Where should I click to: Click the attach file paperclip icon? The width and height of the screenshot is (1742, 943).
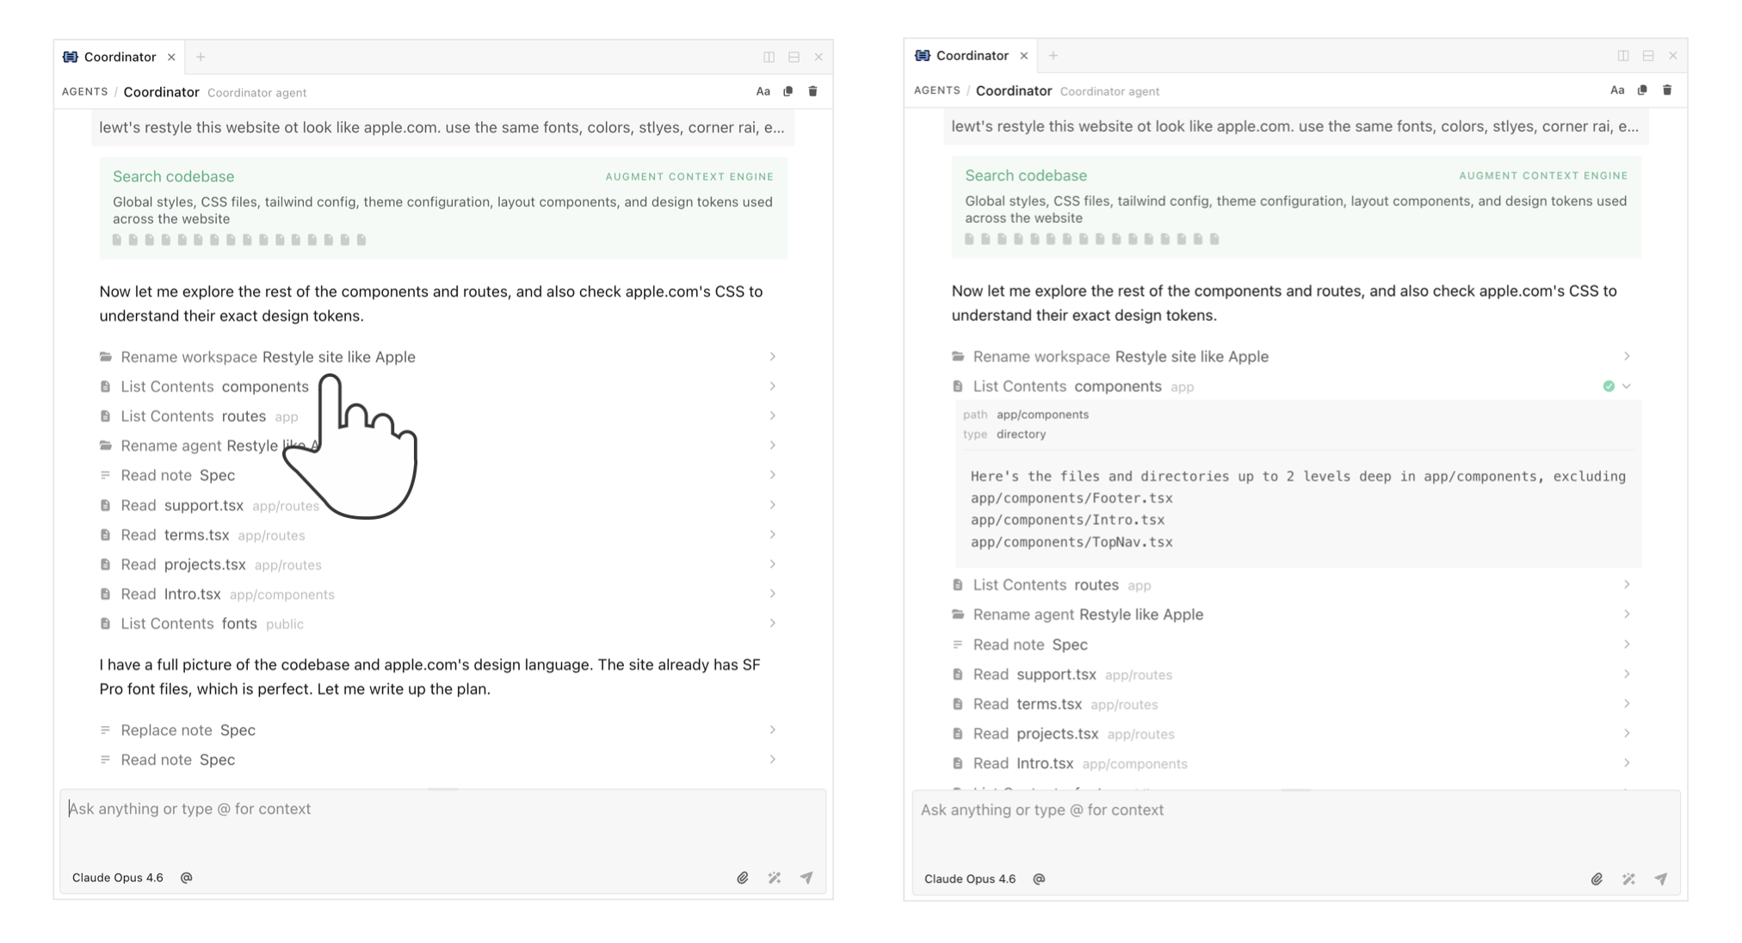(x=744, y=877)
